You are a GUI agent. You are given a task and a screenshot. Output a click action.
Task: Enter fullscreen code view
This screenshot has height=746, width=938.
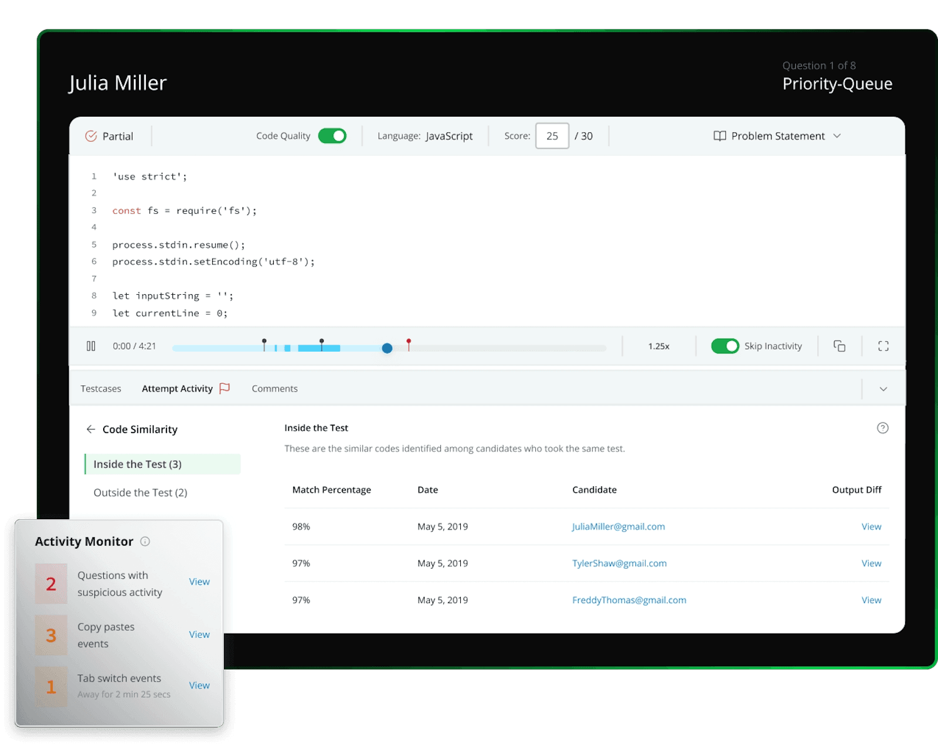[883, 346]
